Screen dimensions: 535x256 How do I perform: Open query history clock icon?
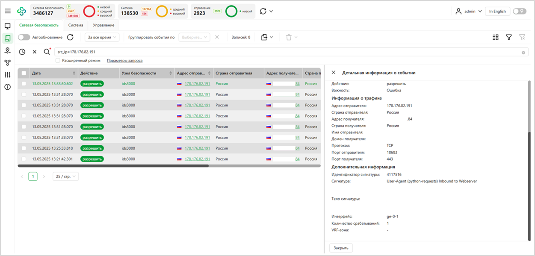tap(22, 52)
